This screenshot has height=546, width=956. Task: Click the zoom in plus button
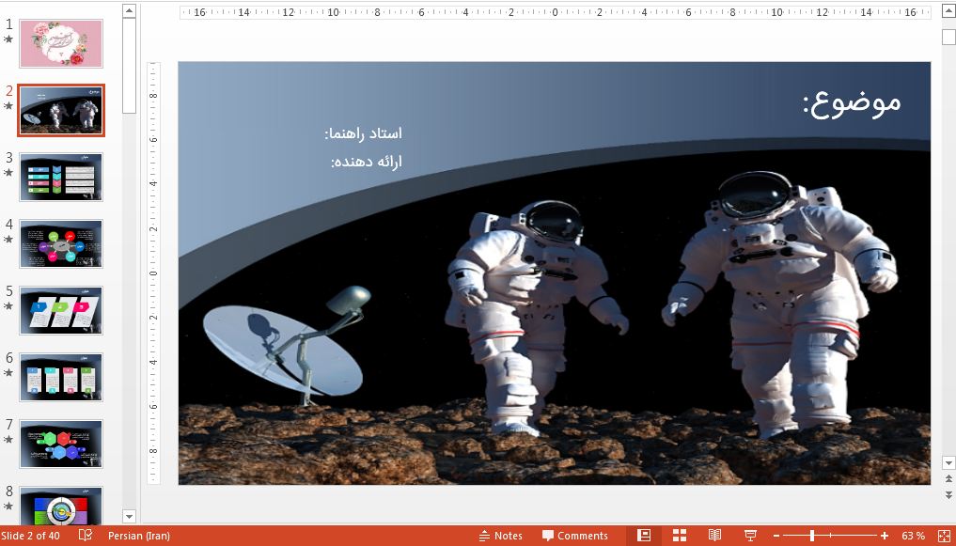(885, 536)
